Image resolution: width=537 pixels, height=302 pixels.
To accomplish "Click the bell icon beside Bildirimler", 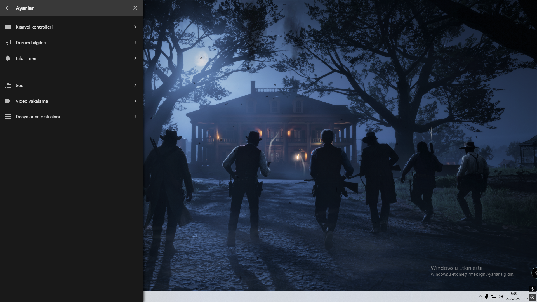I will [8, 58].
